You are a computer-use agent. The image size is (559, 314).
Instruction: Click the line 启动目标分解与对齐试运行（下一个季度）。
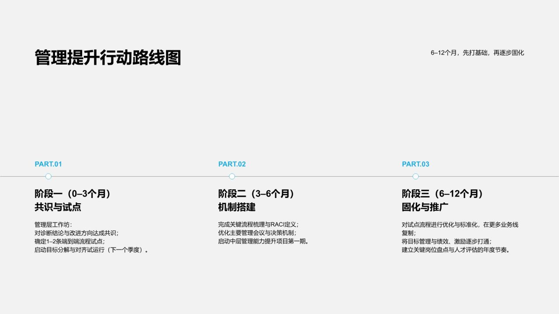point(92,250)
